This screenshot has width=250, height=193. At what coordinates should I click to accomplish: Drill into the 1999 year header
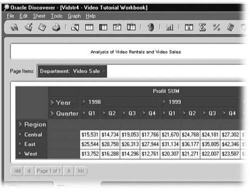coord(164,102)
